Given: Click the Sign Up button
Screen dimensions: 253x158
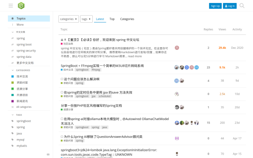Looking at the screenshot, I should click(215, 6).
